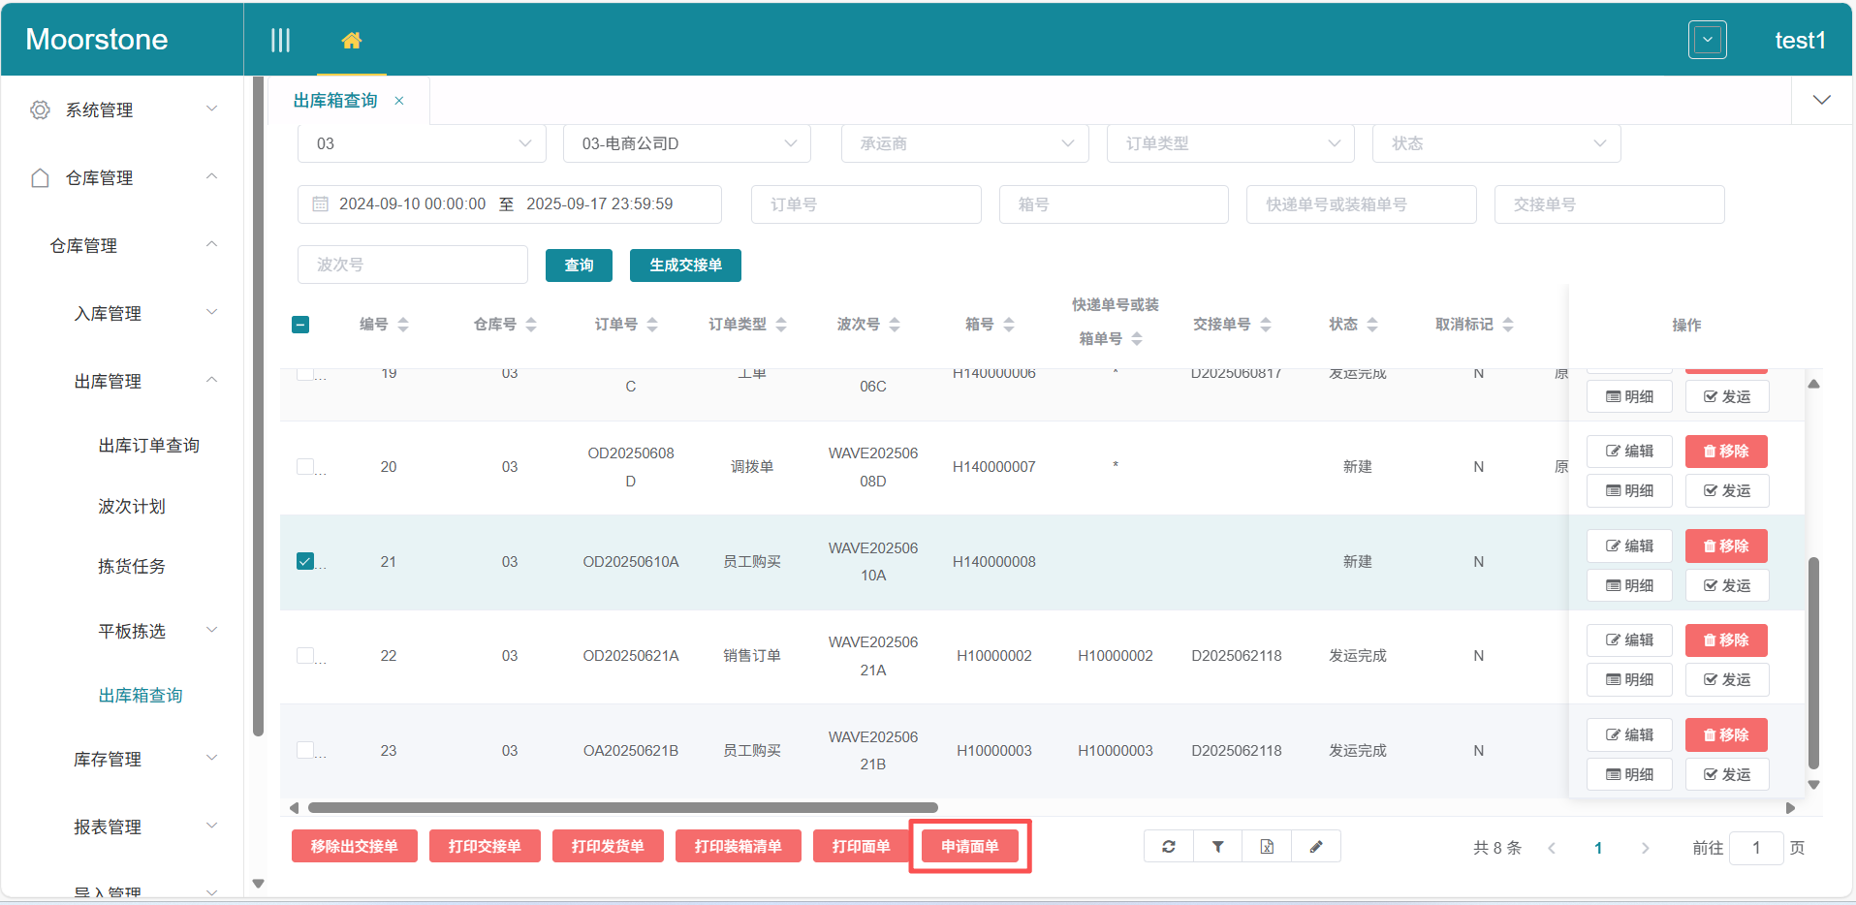The height and width of the screenshot is (905, 1856).
Task: Expand the 入库管理 sidebar menu
Action: [x=145, y=313]
